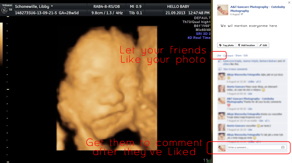Attach a photo using the camera icon
This screenshot has width=292, height=163.
click(x=283, y=147)
